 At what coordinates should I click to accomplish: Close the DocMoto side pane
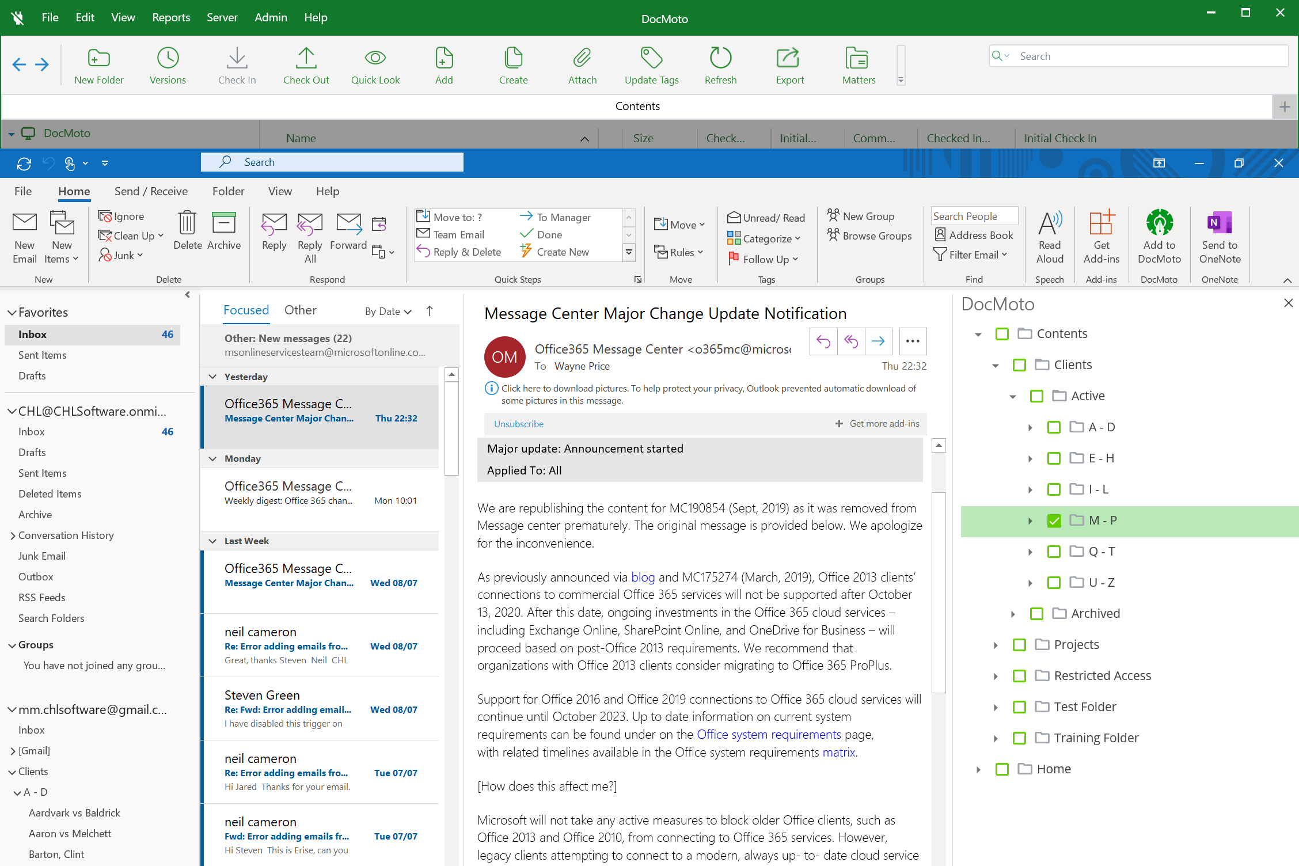1288,303
